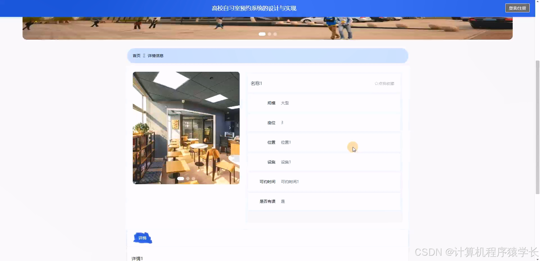Viewport: 540px width, 261px height.
Task: Select the first banner carousel indicator dot
Action: pos(262,34)
